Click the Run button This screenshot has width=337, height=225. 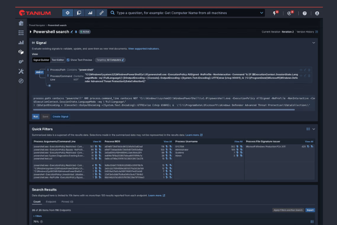click(36, 116)
